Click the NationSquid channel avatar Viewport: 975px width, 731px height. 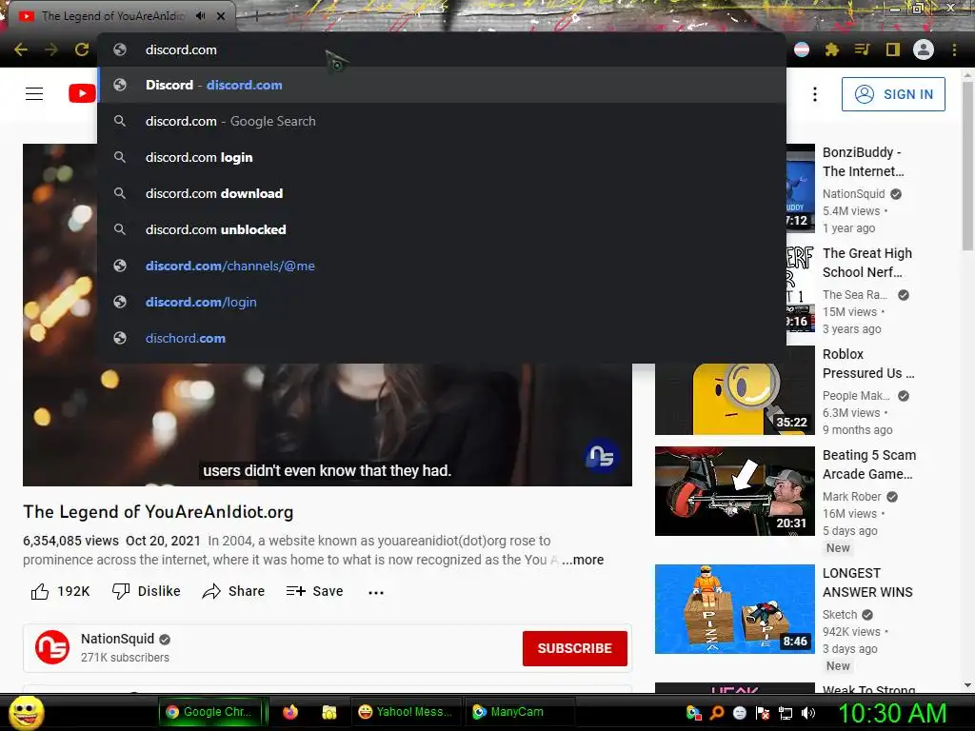point(51,647)
